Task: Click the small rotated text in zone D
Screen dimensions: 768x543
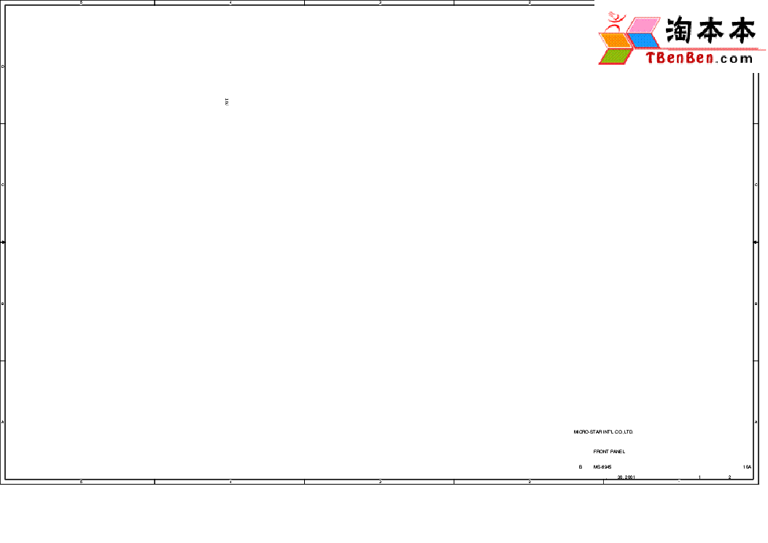Action: [228, 101]
